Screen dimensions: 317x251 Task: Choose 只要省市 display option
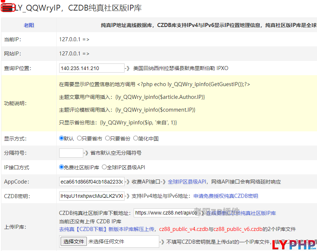pos(79,139)
